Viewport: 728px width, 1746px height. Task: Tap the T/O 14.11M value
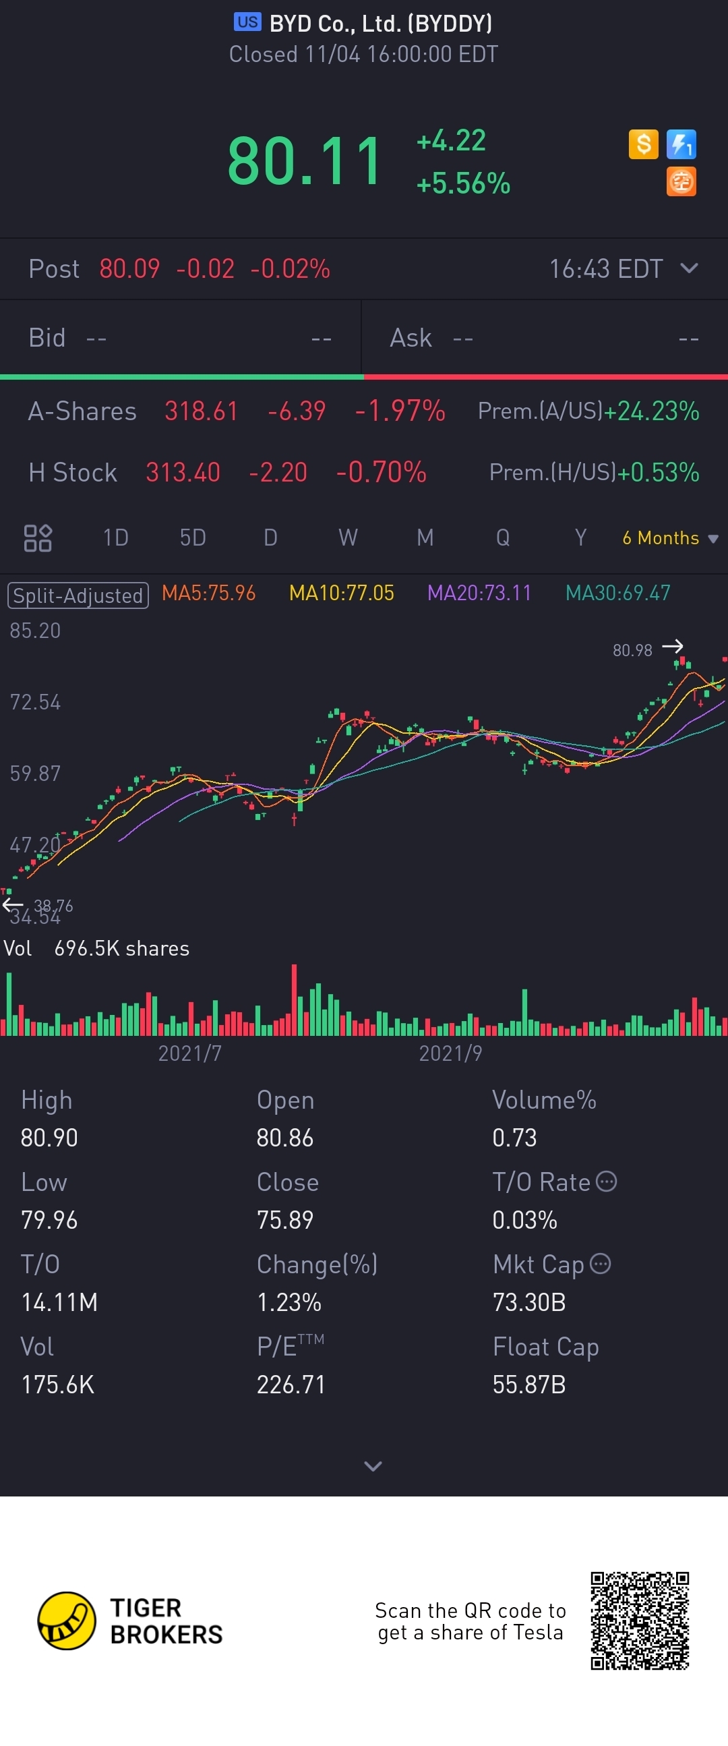click(59, 1302)
